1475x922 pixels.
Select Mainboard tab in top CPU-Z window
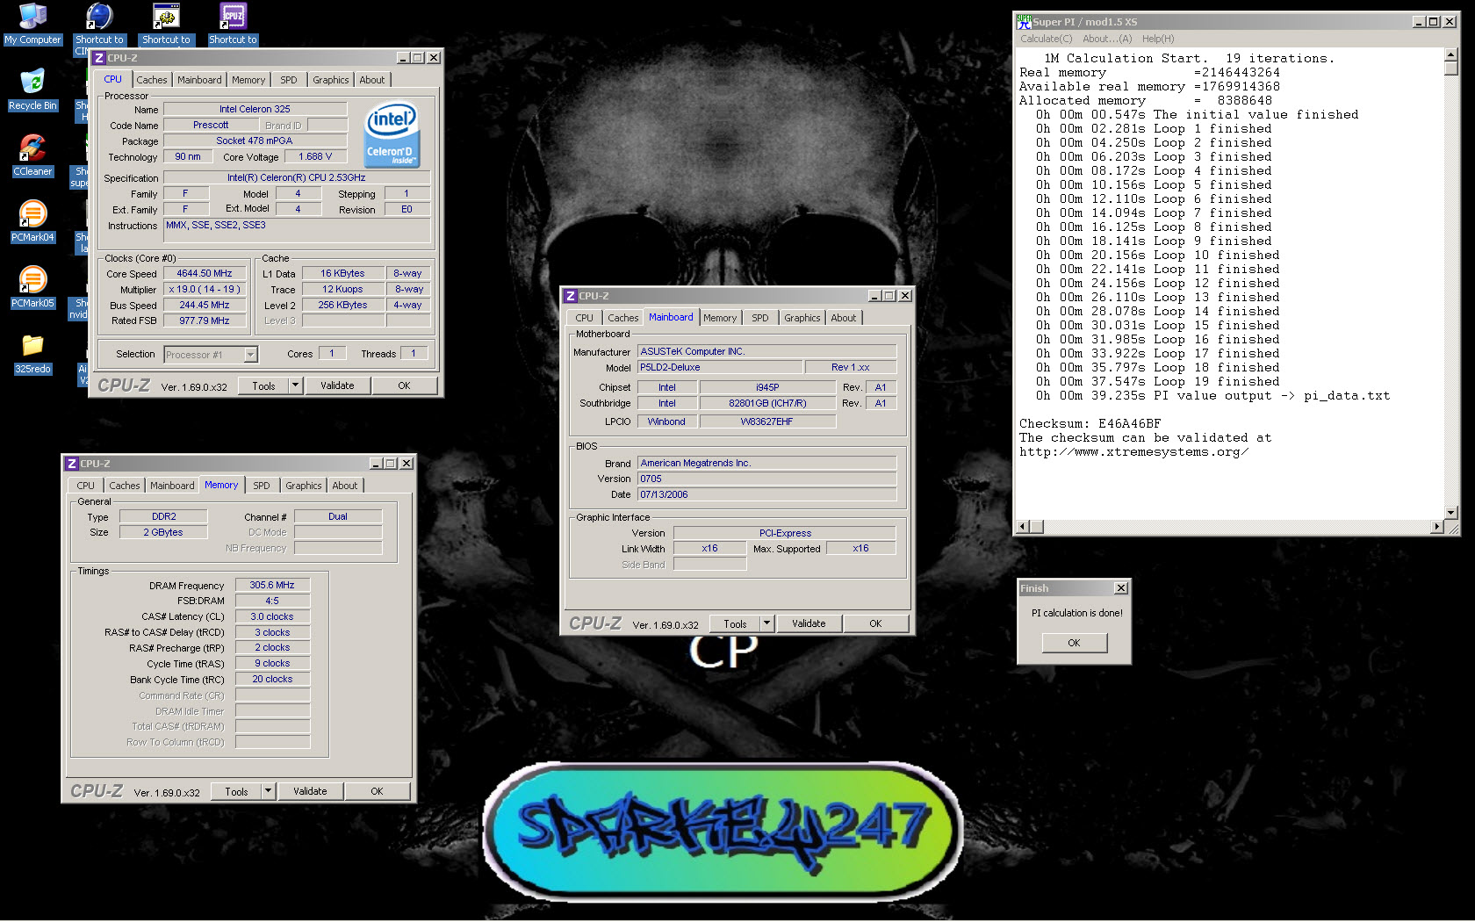coord(199,80)
